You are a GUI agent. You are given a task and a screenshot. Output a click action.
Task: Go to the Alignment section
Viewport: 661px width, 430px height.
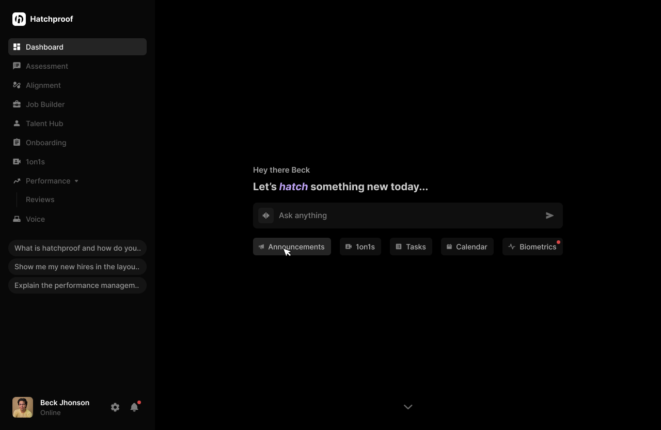77,85
